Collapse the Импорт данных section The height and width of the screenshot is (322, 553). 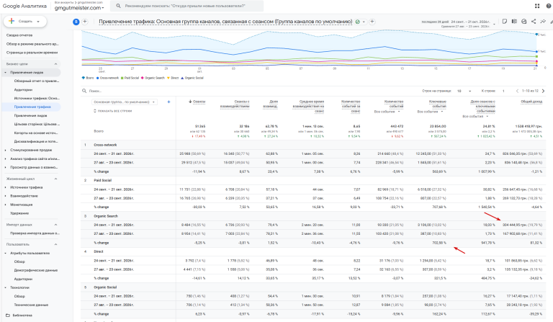coord(55,225)
